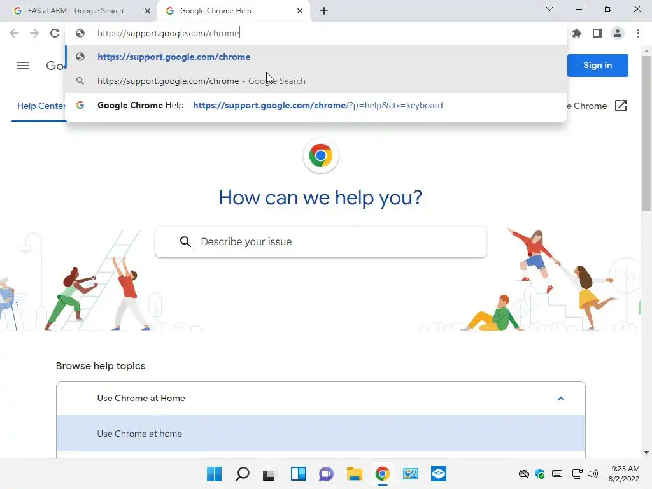Open the Windows Start menu

tap(214, 474)
